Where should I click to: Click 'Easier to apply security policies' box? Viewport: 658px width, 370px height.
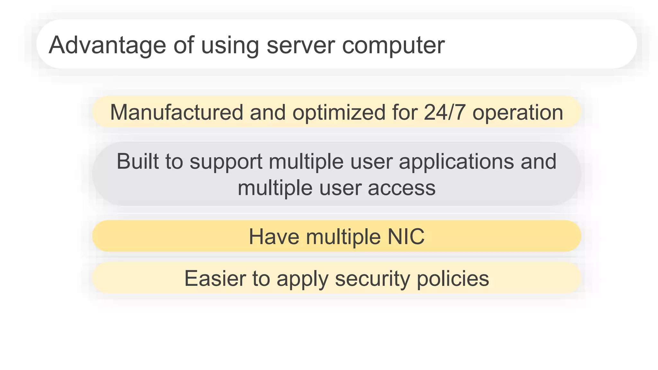tap(337, 277)
